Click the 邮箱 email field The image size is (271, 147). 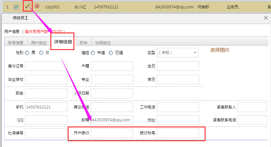[112, 120]
